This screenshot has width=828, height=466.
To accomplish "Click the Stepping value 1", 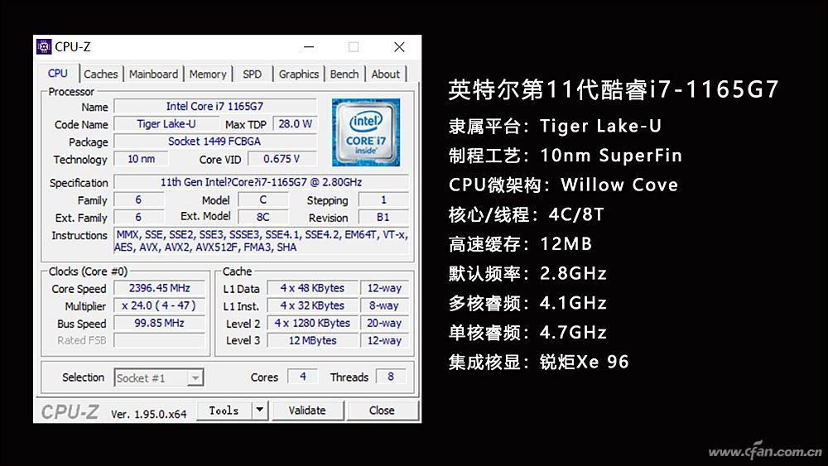I will (x=383, y=199).
